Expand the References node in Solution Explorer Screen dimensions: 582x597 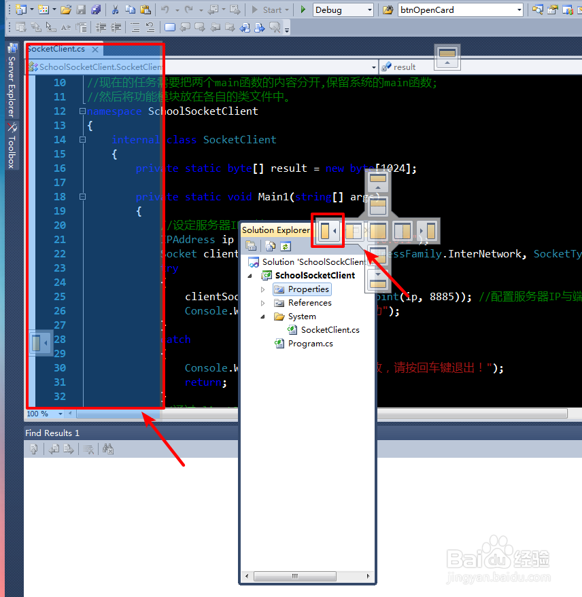(262, 303)
